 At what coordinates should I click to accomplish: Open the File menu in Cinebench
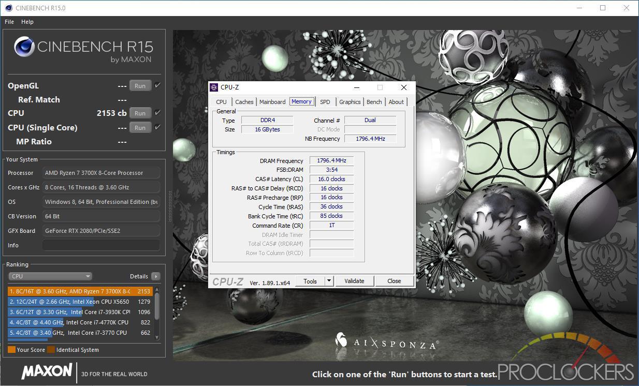[9, 22]
